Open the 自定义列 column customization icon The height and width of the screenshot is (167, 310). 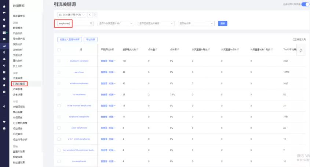(295, 39)
